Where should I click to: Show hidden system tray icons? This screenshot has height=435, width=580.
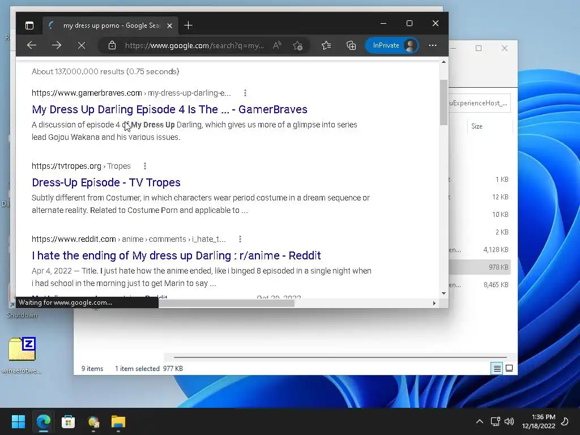479,421
